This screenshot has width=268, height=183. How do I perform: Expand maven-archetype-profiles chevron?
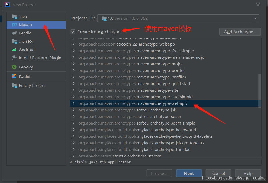coord(74,77)
